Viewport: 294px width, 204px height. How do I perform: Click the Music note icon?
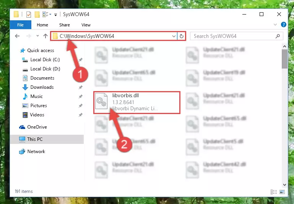coord(25,96)
